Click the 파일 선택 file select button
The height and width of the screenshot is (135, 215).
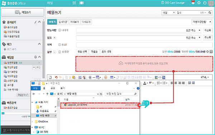pyautogui.click(x=82, y=52)
